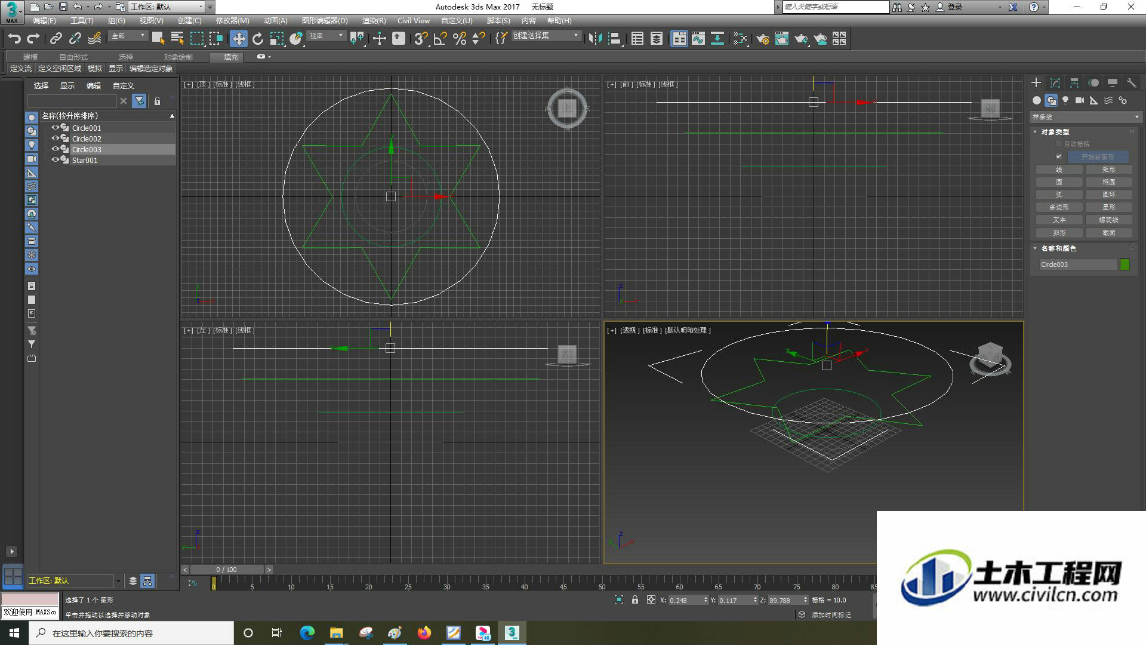The image size is (1146, 646).
Task: Open the Civil View menu
Action: pos(413,21)
